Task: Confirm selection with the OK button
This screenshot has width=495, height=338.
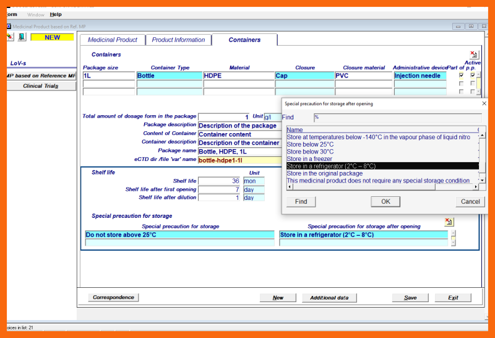Action: tap(385, 202)
